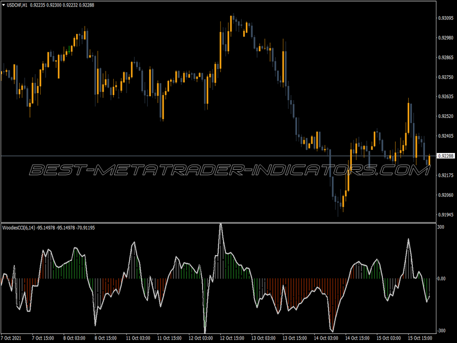The height and width of the screenshot is (343, 457).
Task: Click the 12 Oct 03:00 time label
Action: tap(201, 338)
